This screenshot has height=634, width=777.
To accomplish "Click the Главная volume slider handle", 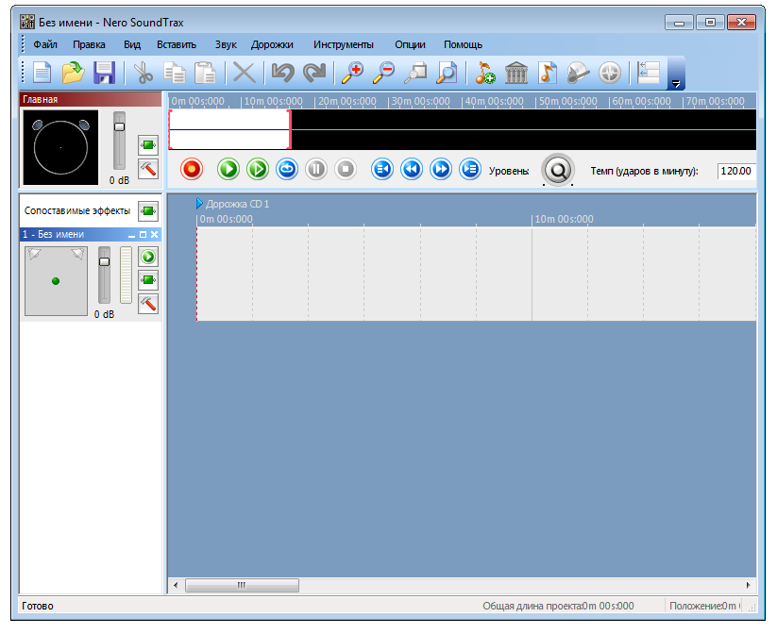I will pos(119,126).
